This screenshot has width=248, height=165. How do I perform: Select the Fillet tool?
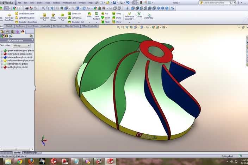click(x=89, y=15)
